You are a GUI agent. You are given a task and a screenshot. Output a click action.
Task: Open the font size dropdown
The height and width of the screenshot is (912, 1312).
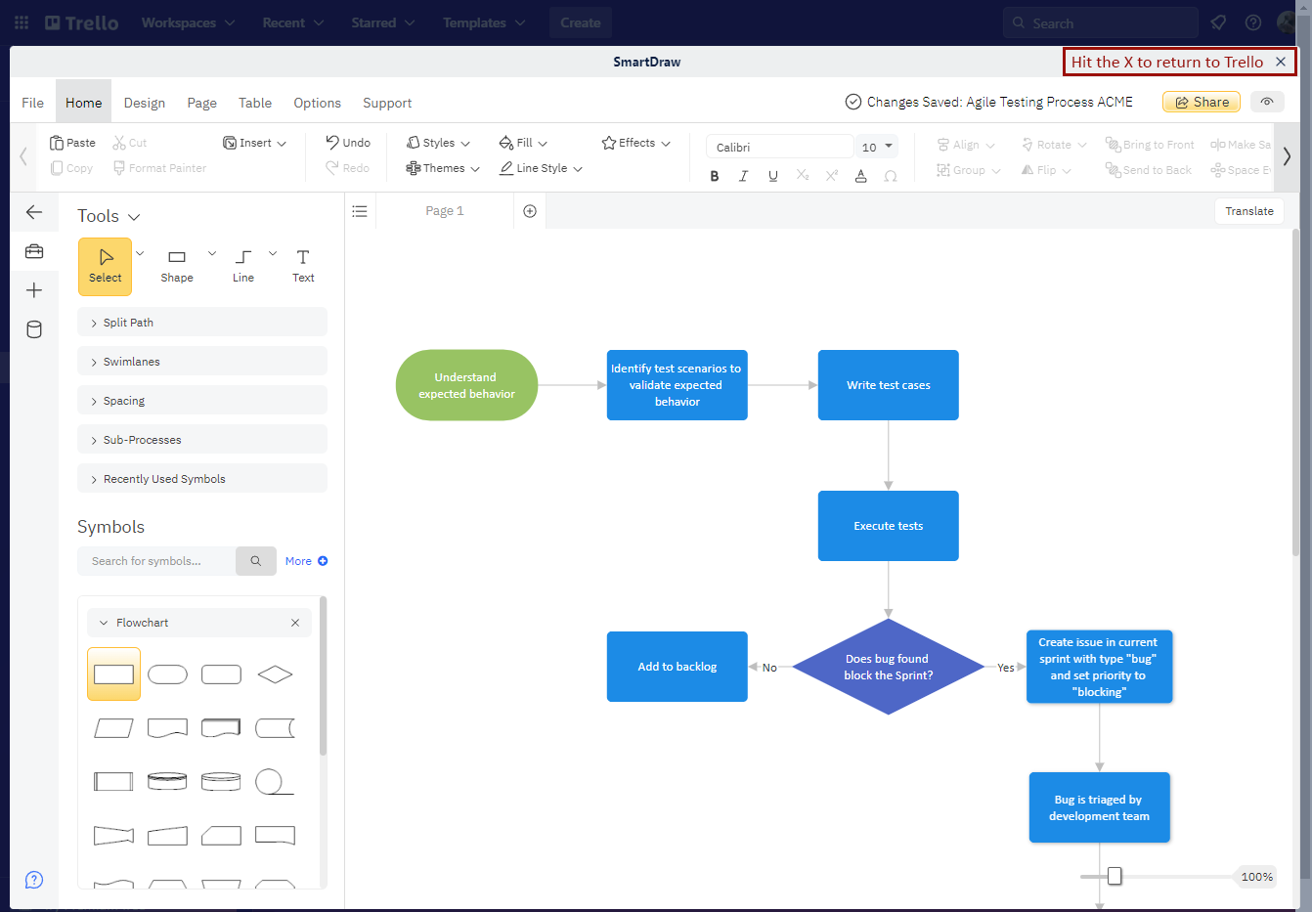click(876, 146)
